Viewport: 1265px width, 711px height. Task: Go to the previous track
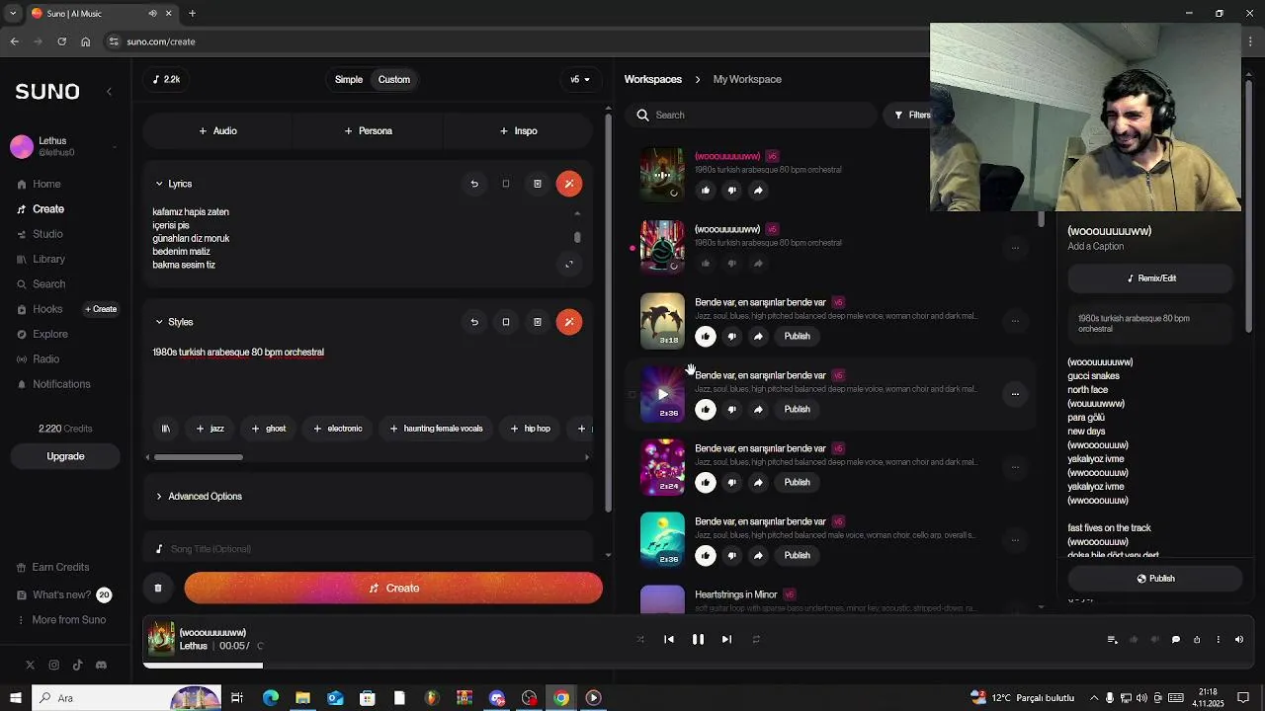tap(669, 640)
